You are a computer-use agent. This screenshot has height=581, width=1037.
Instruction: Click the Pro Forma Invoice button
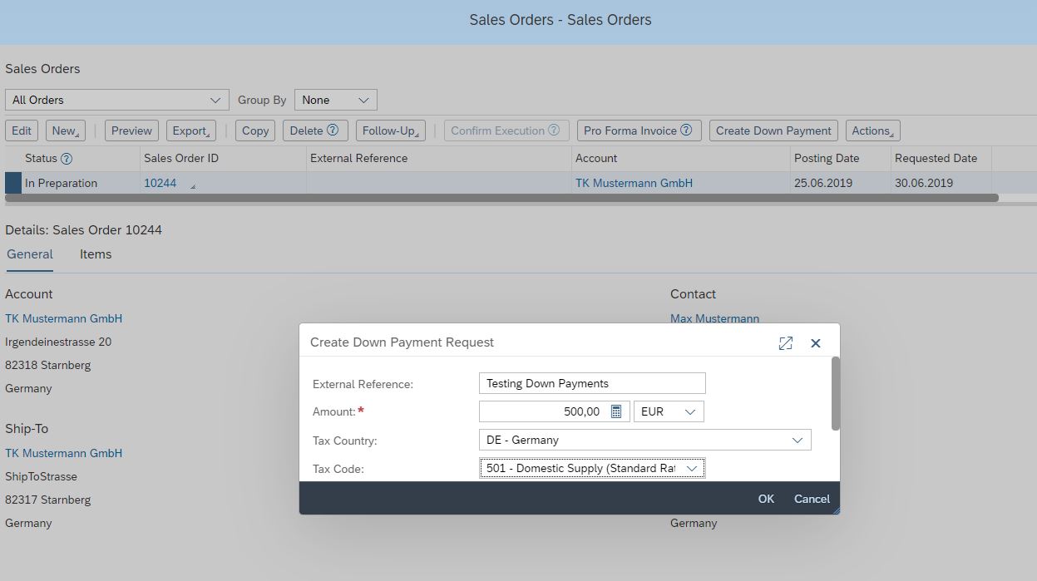pyautogui.click(x=639, y=130)
